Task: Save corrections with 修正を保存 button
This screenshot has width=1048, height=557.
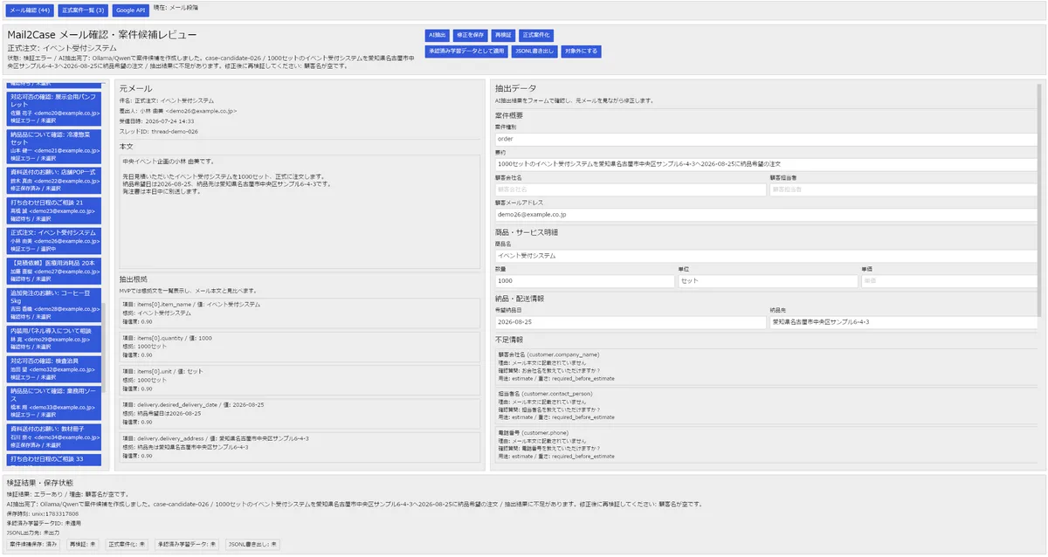Action: (471, 35)
